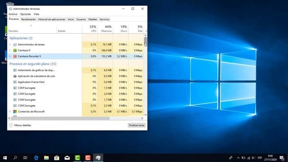Open the People icon in the taskbar

(x=231, y=158)
